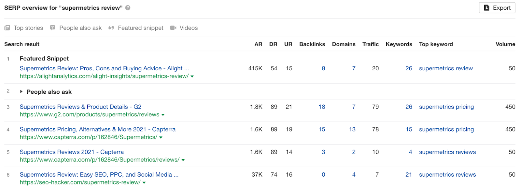521x188 pixels.
Task: Open Supermetrics Pricing, Alternatives Capterra link
Action: pyautogui.click(x=97, y=129)
